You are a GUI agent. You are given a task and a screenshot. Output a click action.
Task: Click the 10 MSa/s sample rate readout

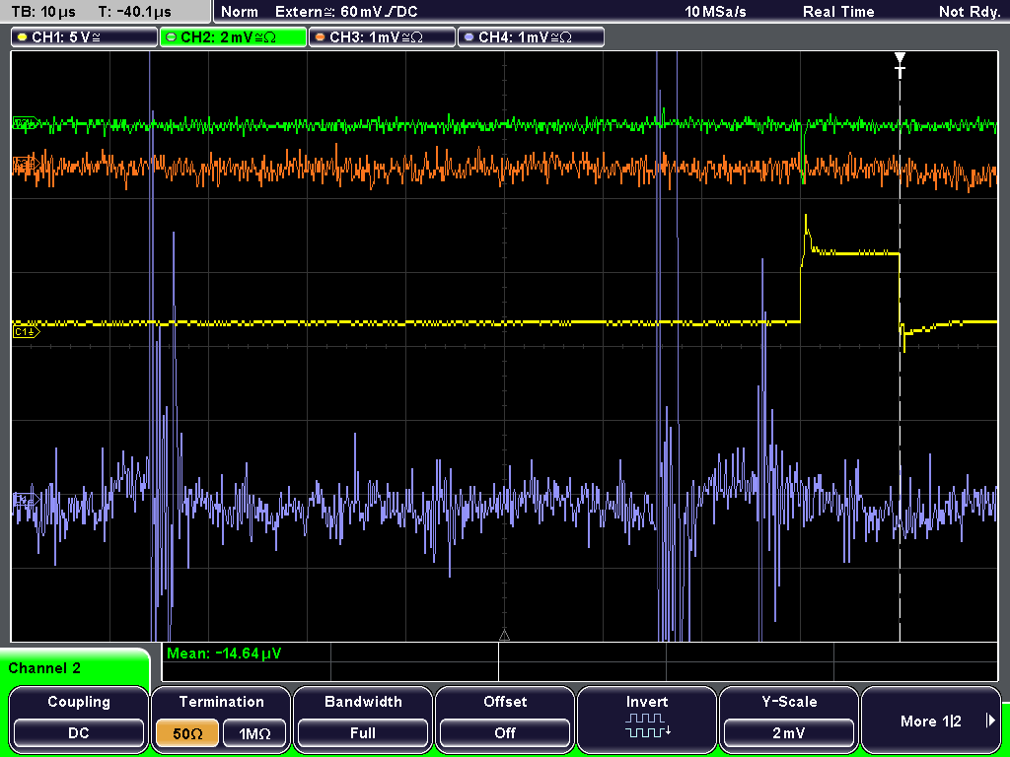(x=715, y=12)
